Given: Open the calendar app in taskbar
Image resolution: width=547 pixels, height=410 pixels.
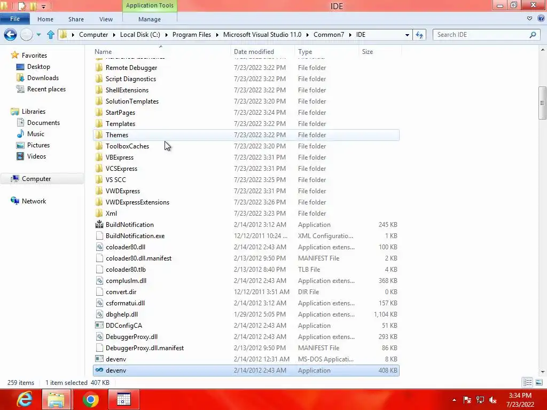Looking at the screenshot, I should [x=124, y=399].
